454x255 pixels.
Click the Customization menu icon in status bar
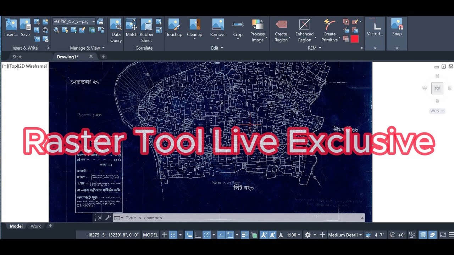(451, 235)
